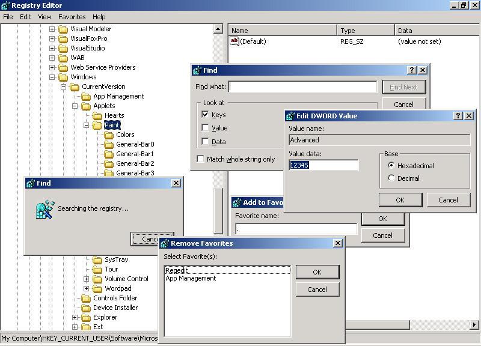Cancel the Remove Favorites dialog

point(317,290)
